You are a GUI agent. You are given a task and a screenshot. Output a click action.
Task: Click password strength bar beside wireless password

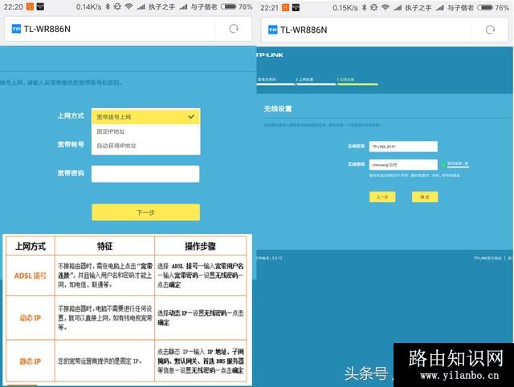(458, 167)
